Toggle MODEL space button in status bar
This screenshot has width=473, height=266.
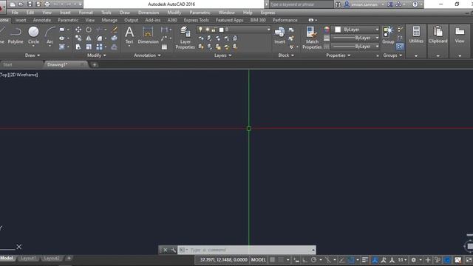click(259, 259)
